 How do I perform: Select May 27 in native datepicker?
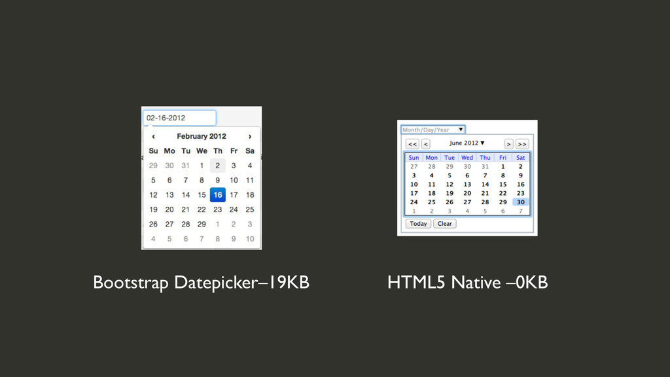click(414, 167)
